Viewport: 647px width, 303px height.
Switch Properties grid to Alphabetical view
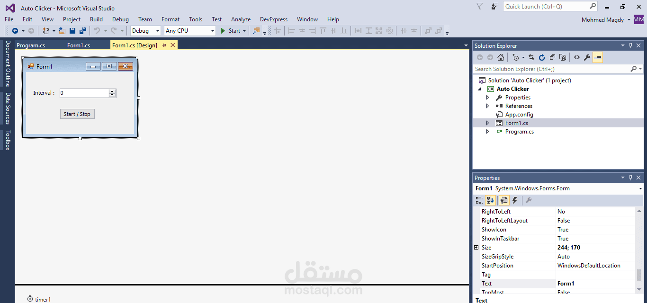[x=490, y=200]
